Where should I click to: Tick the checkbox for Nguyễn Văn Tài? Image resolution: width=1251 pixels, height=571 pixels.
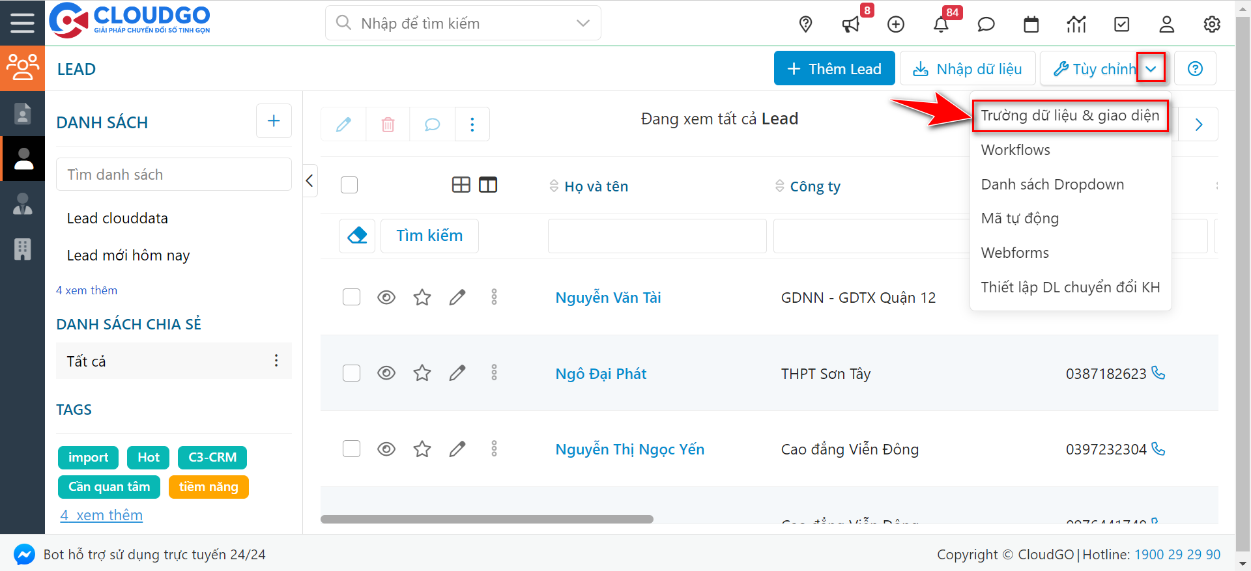pyautogui.click(x=351, y=297)
